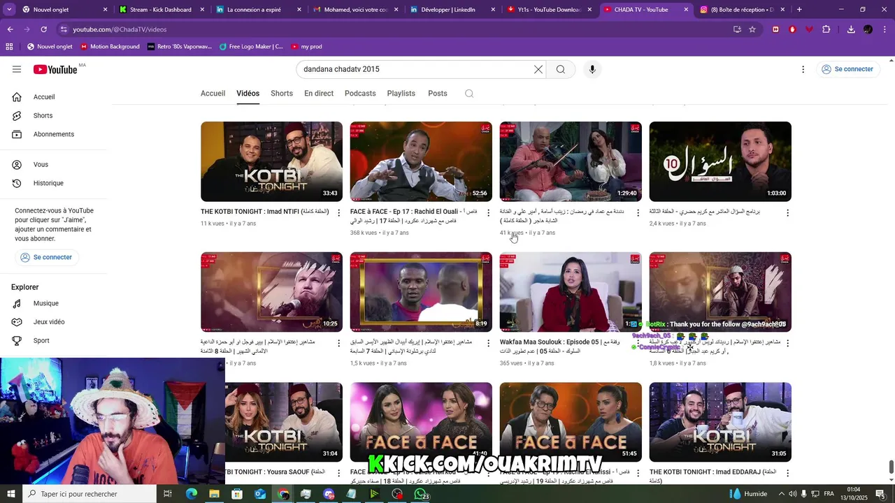The width and height of the screenshot is (895, 503).
Task: Open the Chrome extensions puzzle icon
Action: 826,29
